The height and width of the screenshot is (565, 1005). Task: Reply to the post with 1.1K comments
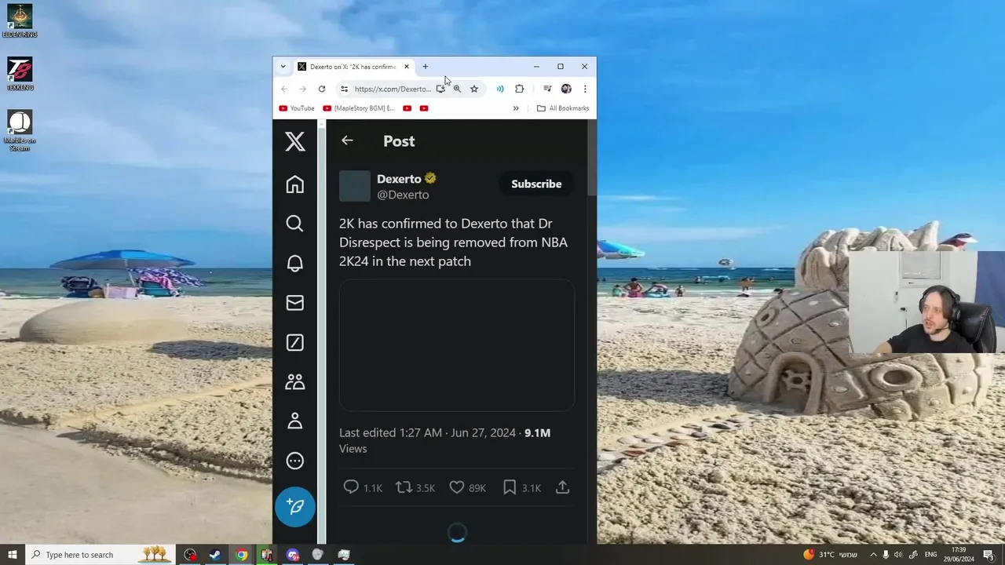pyautogui.click(x=362, y=487)
